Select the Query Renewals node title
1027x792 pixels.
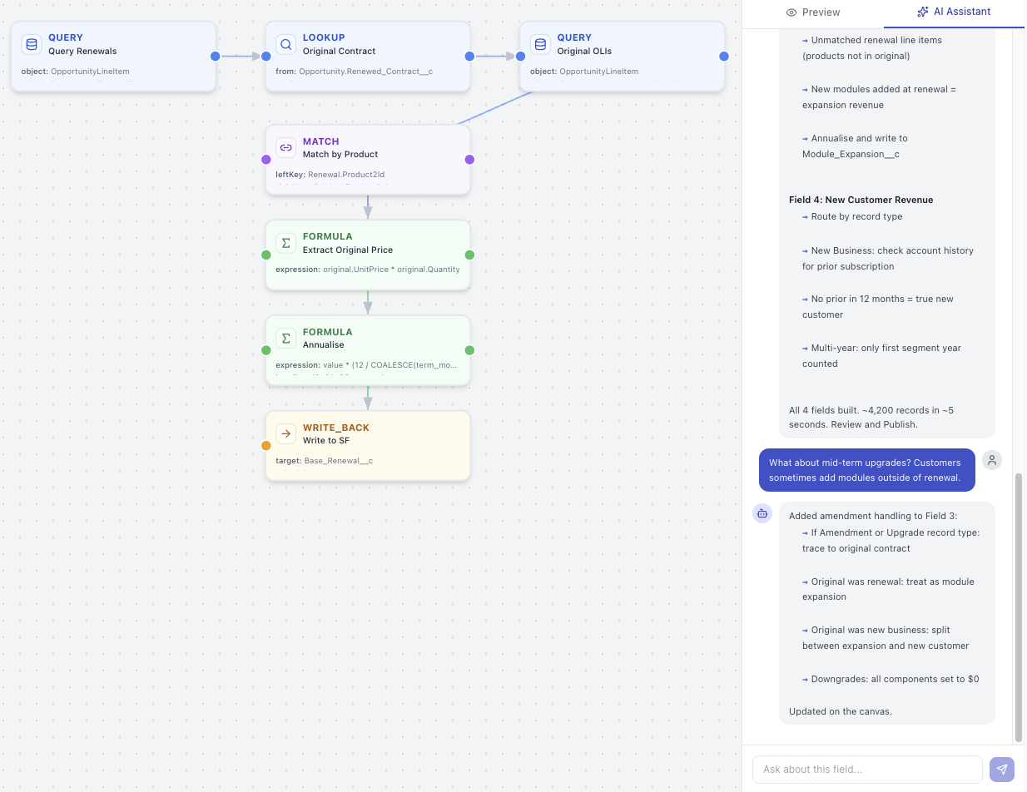(x=82, y=51)
